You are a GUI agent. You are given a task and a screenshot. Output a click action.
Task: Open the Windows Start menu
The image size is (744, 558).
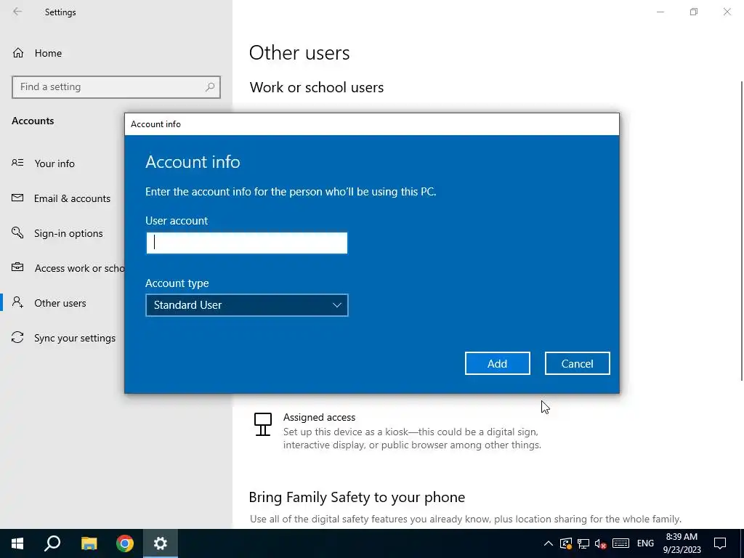pyautogui.click(x=17, y=543)
